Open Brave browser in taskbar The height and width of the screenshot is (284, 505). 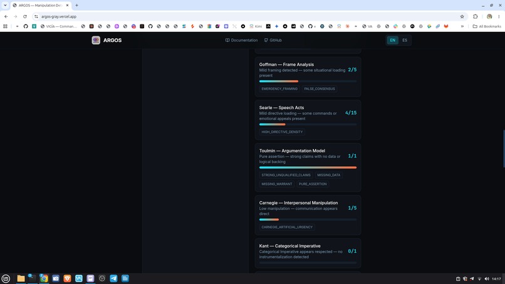click(67, 278)
